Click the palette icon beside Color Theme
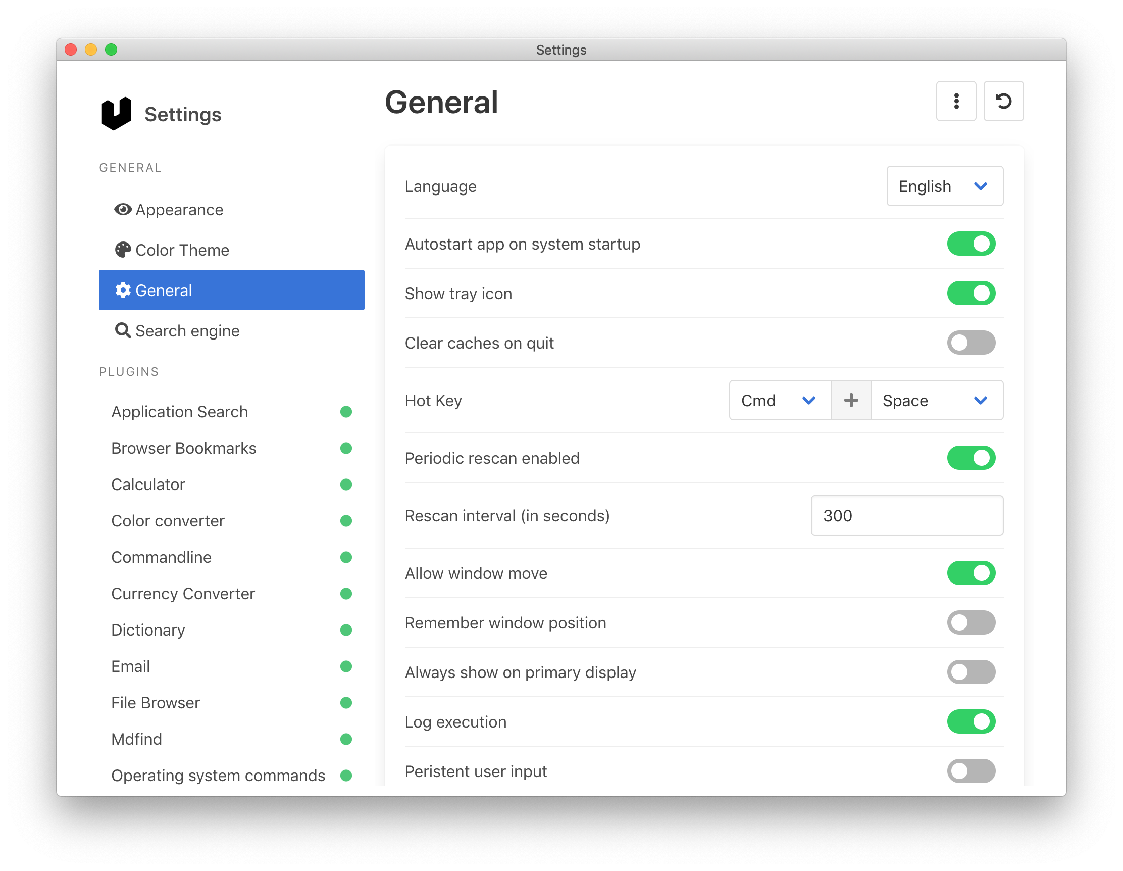Viewport: 1123px width, 871px height. tap(122, 250)
